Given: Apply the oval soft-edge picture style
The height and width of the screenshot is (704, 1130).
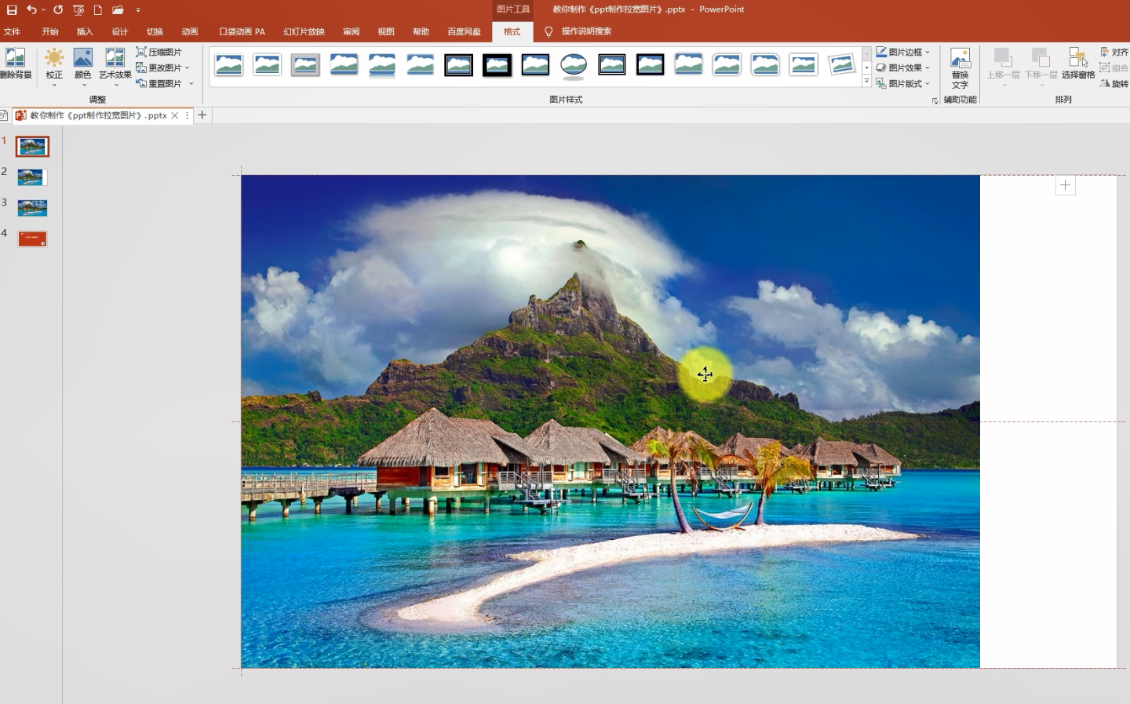Looking at the screenshot, I should pyautogui.click(x=574, y=65).
